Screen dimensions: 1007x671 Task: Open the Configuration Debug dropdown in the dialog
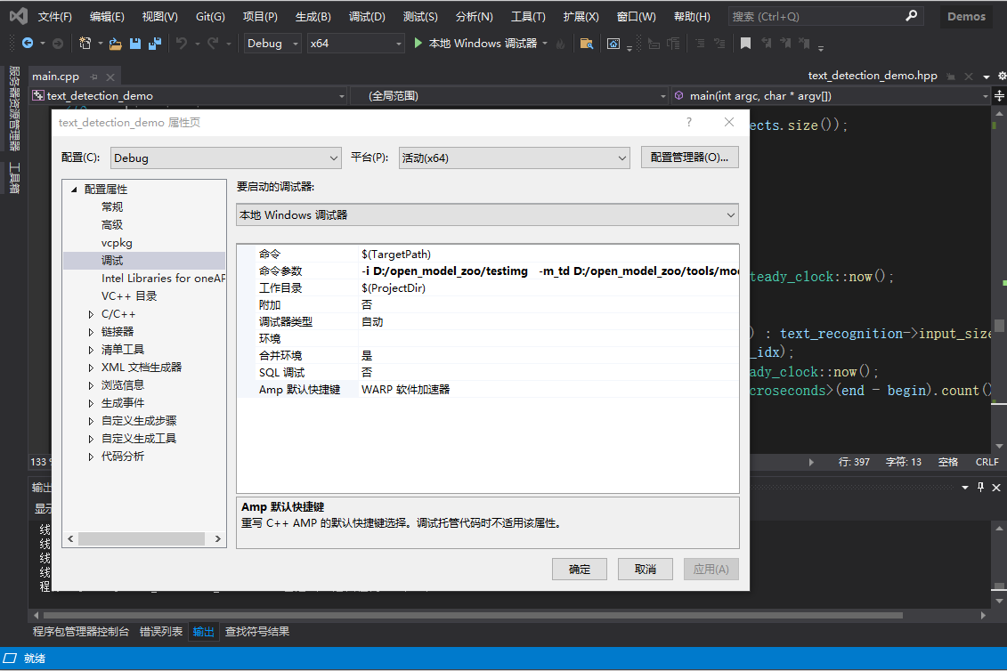point(225,158)
